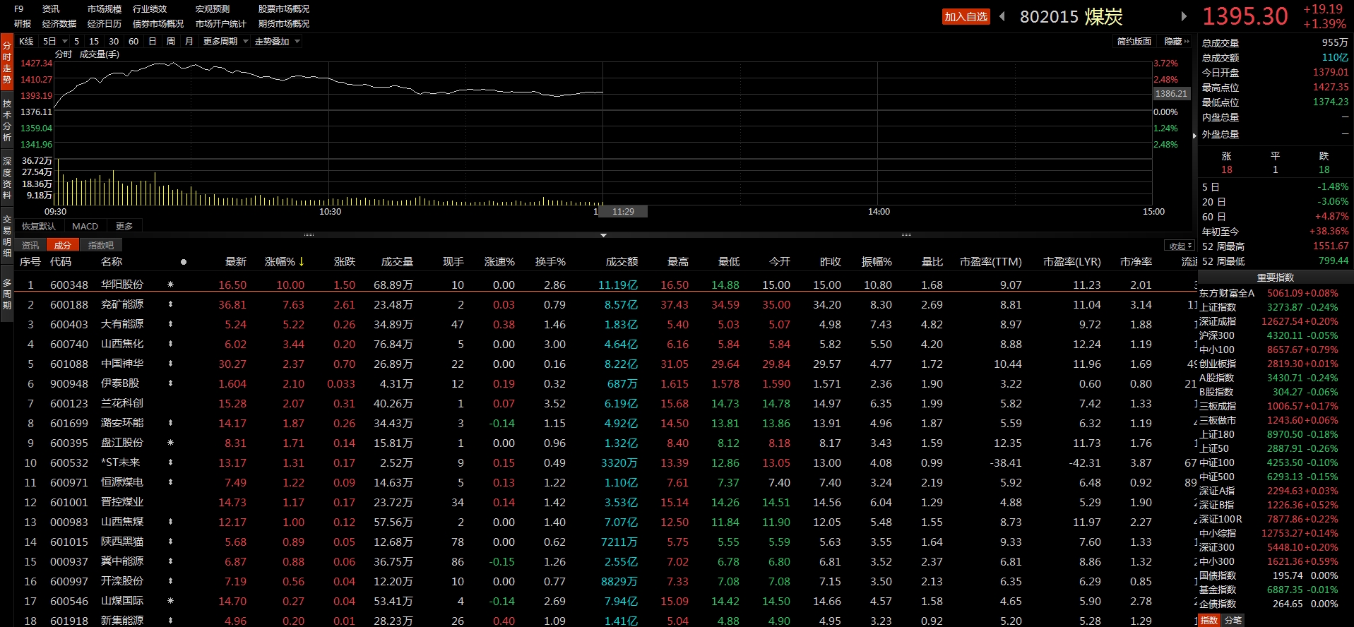Go to the previous sector with the left arrow
The image size is (1354, 627).
coord(1002,16)
